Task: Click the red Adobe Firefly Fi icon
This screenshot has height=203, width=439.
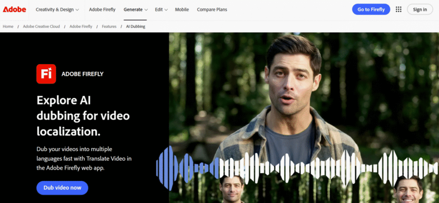Action: (46, 74)
